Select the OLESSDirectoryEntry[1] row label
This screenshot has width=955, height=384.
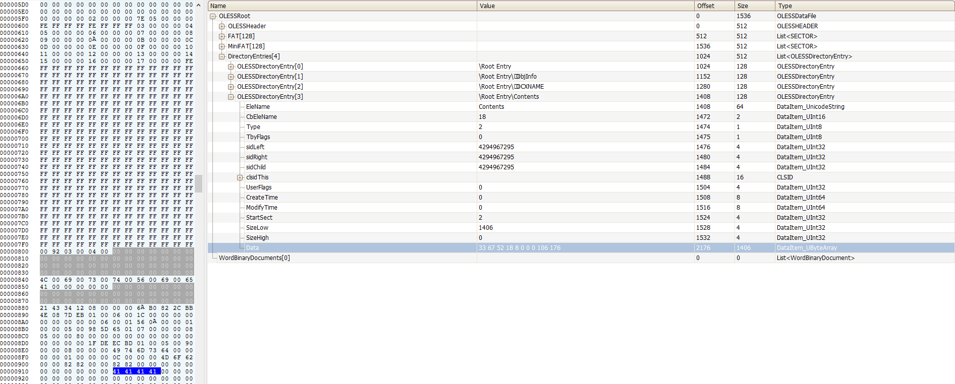pos(270,77)
